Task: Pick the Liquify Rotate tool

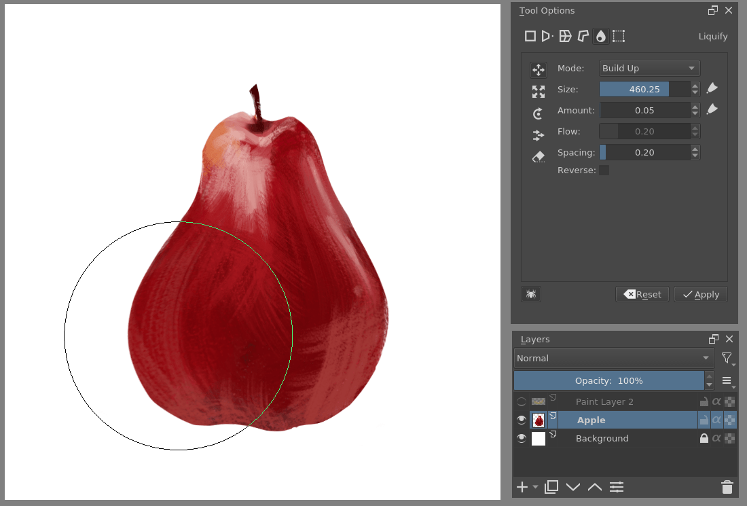Action: pos(539,113)
